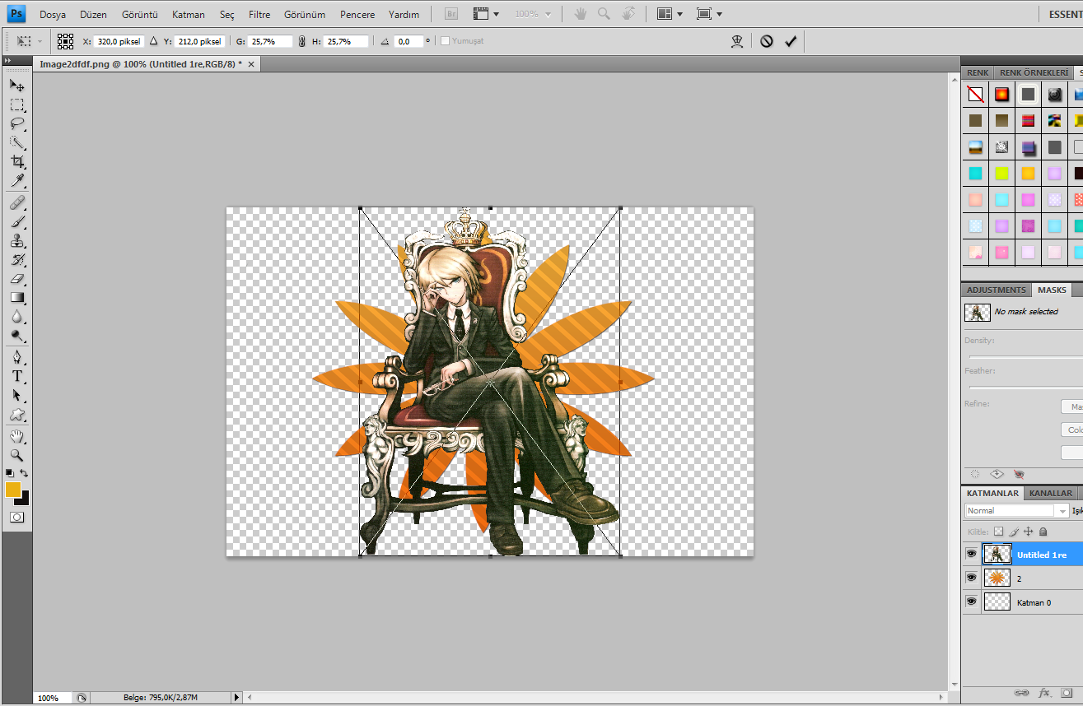Select the Magic Wand tool

(17, 143)
